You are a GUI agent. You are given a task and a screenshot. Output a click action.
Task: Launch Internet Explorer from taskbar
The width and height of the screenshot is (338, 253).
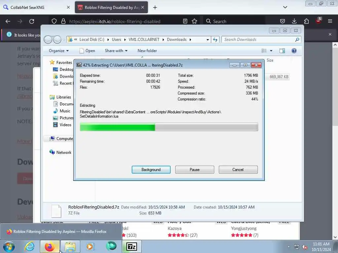click(29, 246)
